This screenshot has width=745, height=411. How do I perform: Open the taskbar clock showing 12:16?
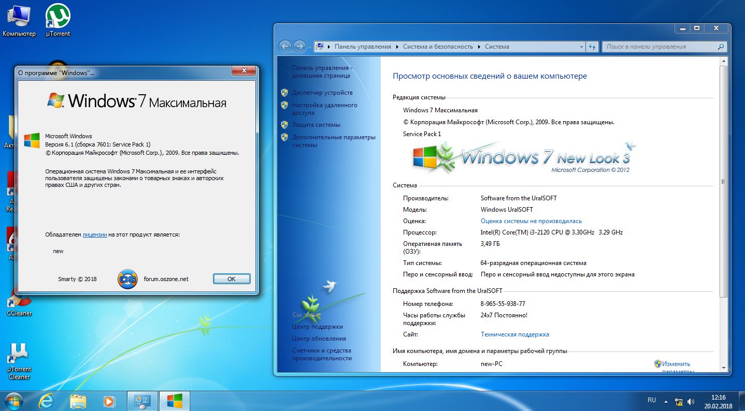click(718, 401)
